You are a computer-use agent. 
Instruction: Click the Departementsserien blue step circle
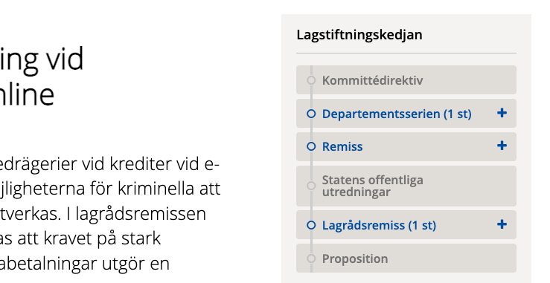(x=311, y=114)
